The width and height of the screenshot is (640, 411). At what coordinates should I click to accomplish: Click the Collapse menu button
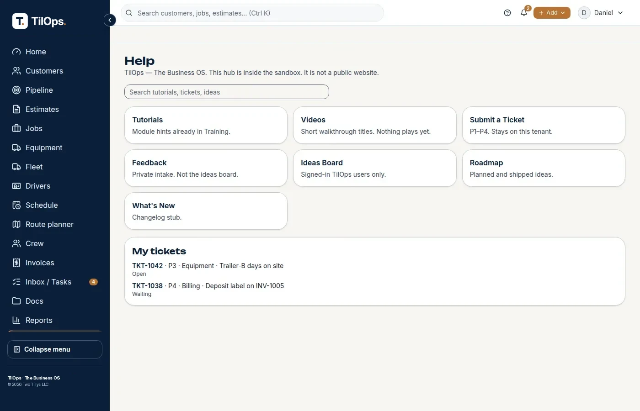point(55,349)
